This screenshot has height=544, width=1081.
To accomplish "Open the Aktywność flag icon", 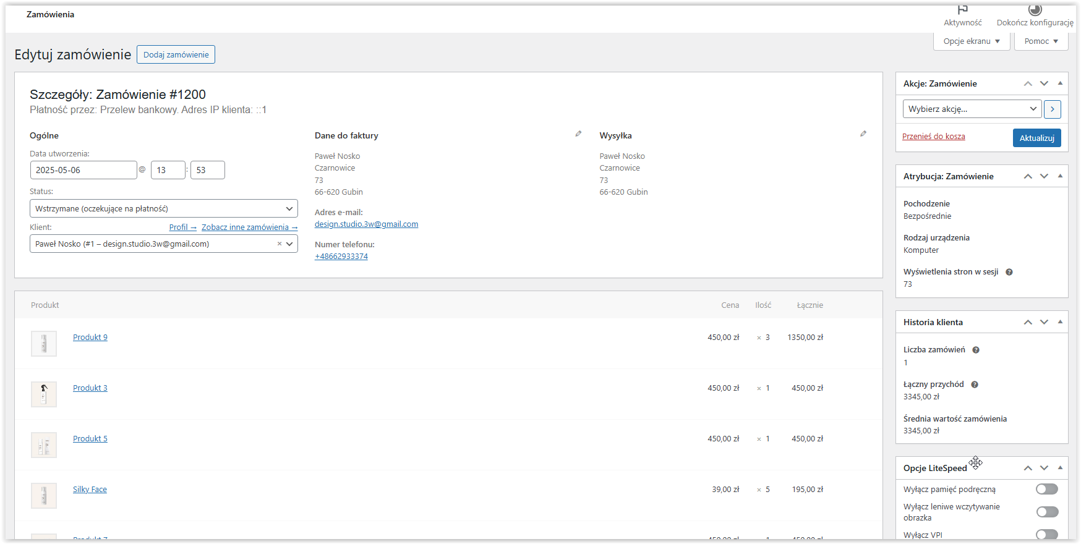I will click(962, 10).
